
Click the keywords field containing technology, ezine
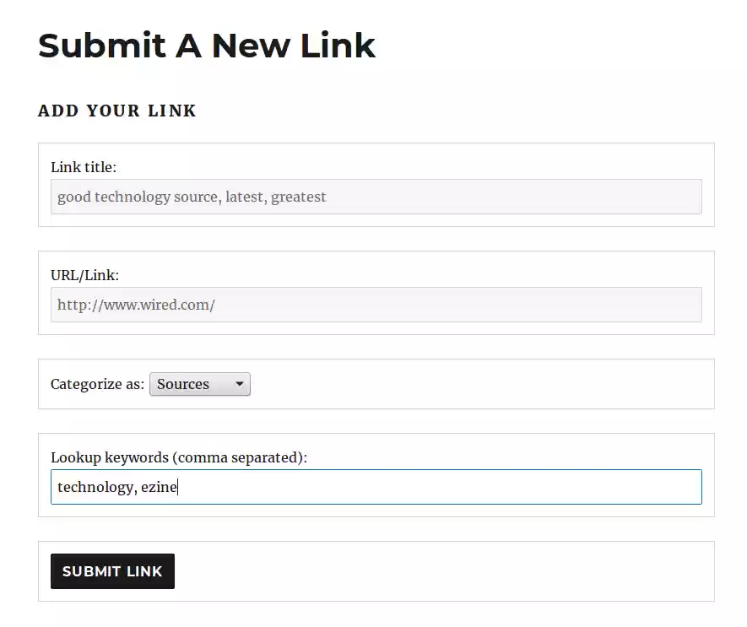[376, 487]
